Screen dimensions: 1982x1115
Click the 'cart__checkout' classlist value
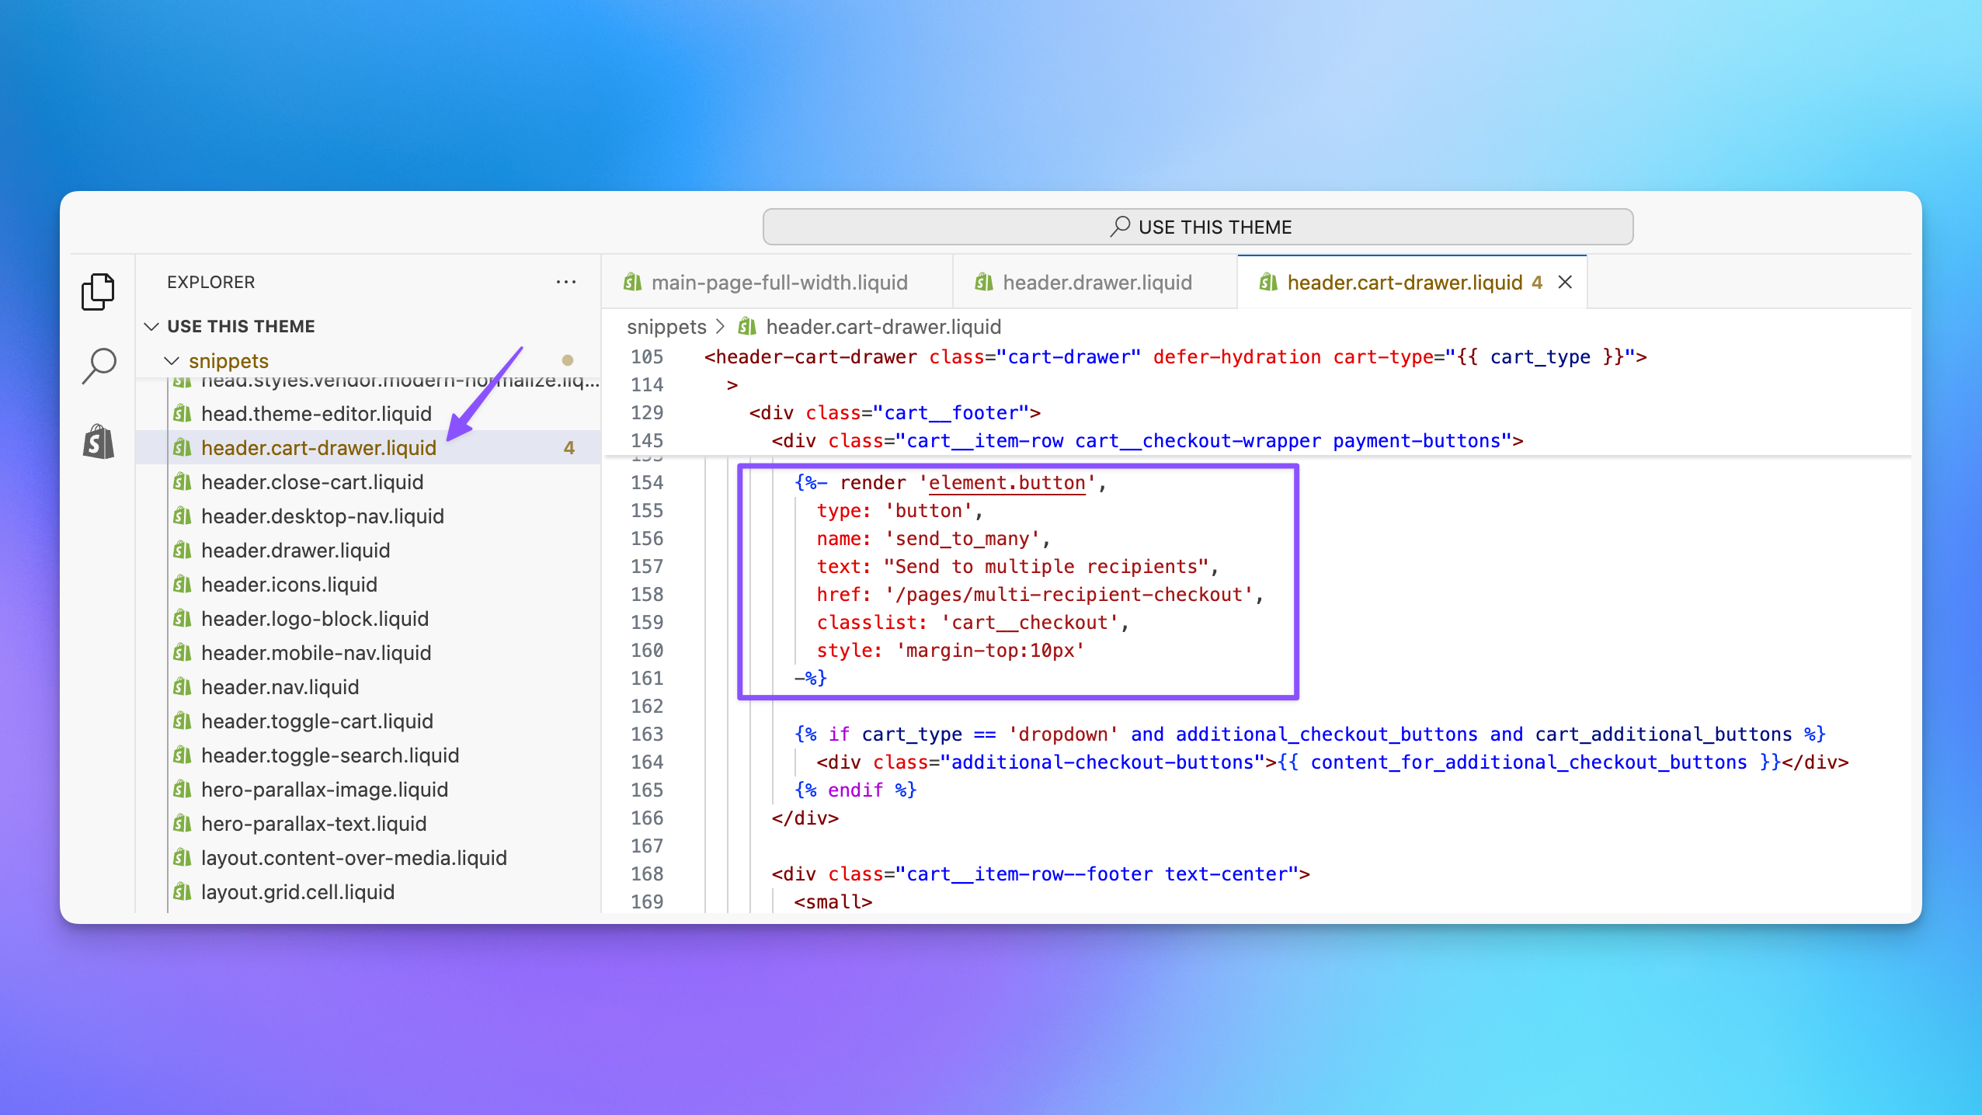(1029, 623)
